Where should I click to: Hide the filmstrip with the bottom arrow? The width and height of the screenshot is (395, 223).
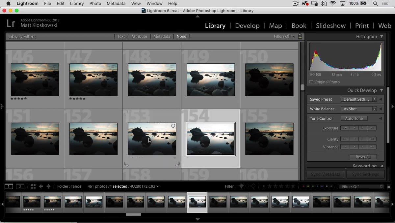click(x=197, y=219)
